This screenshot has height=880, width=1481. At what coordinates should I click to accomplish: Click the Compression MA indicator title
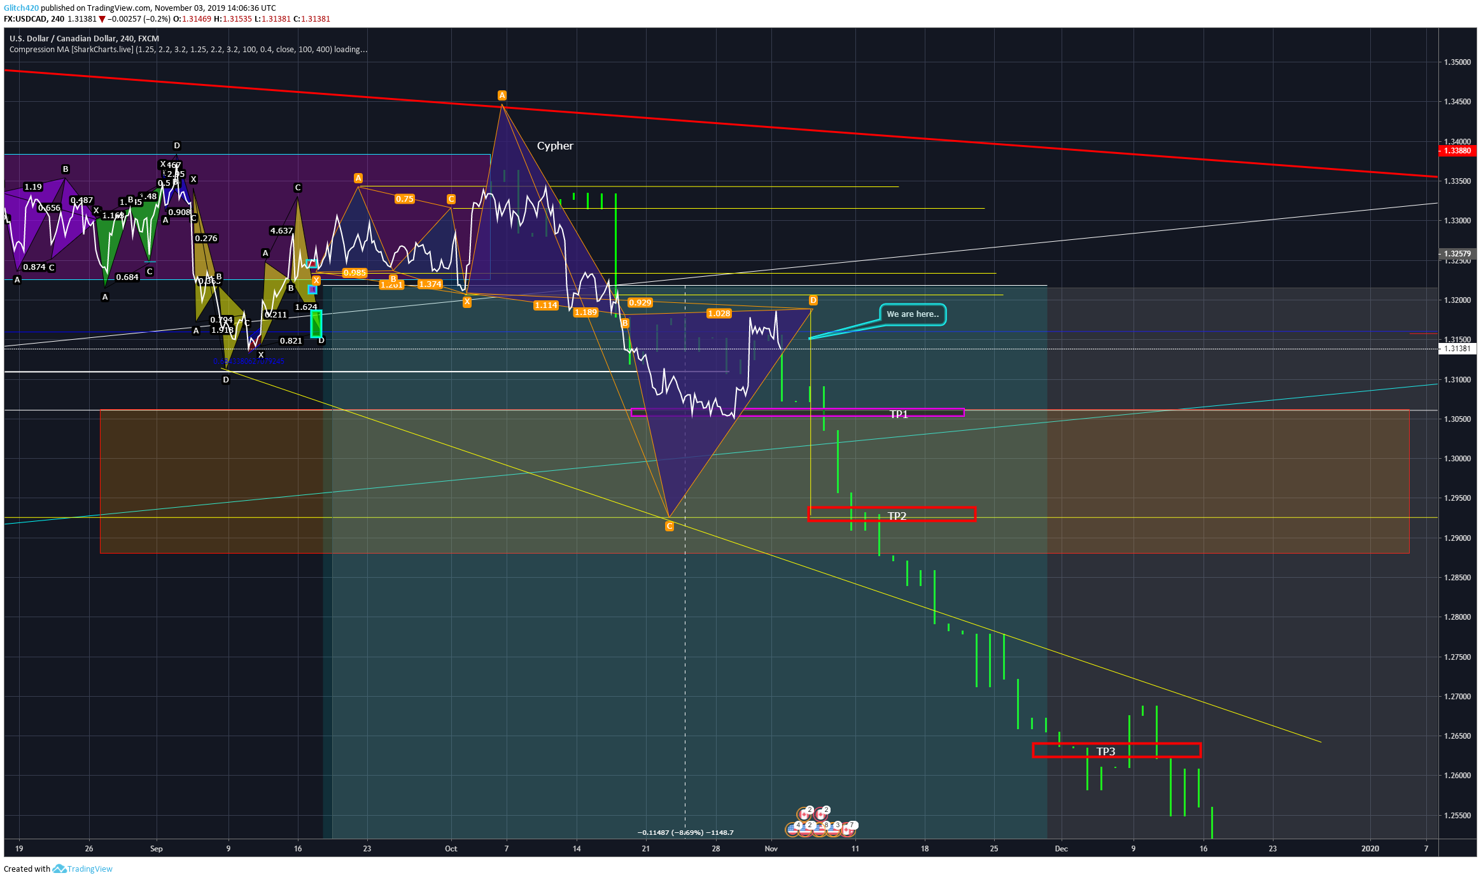188,50
